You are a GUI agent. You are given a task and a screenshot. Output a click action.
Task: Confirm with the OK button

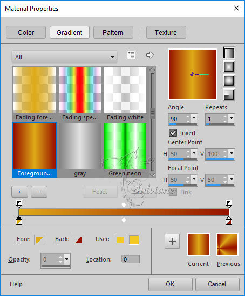tap(170, 284)
